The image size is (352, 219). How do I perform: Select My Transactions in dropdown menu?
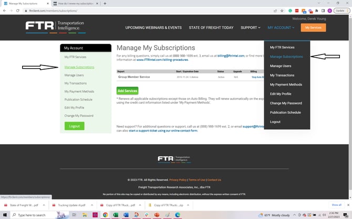(x=282, y=75)
